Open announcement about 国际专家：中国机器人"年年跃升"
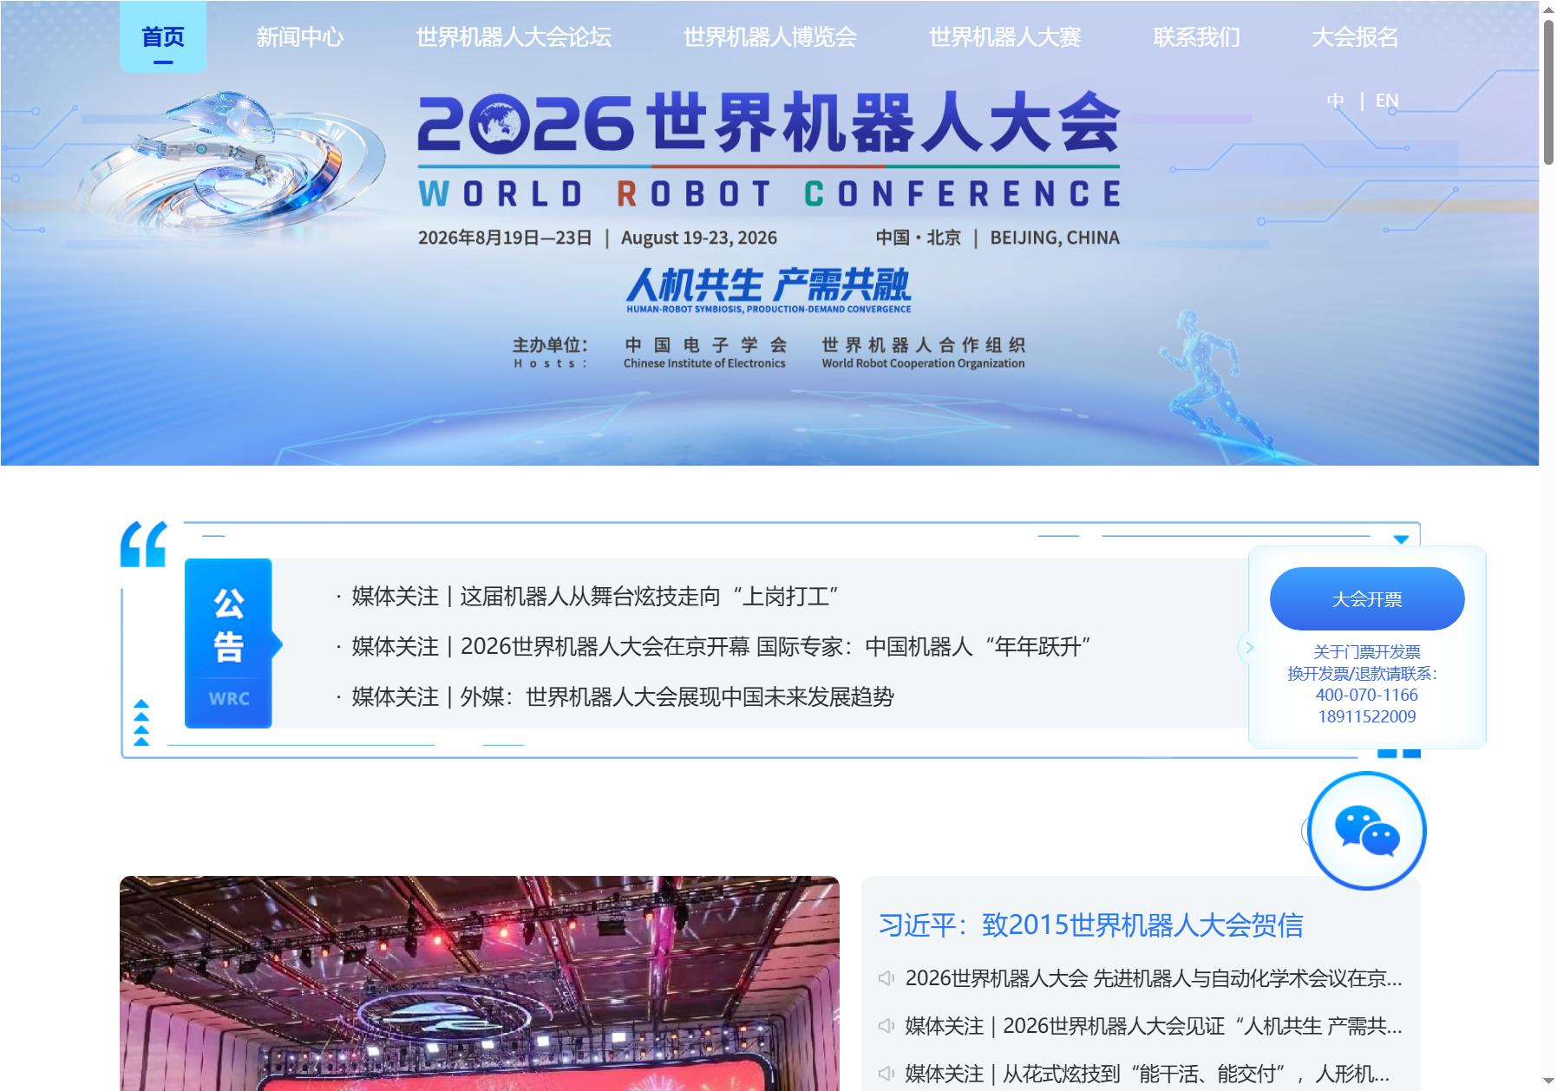 [722, 647]
